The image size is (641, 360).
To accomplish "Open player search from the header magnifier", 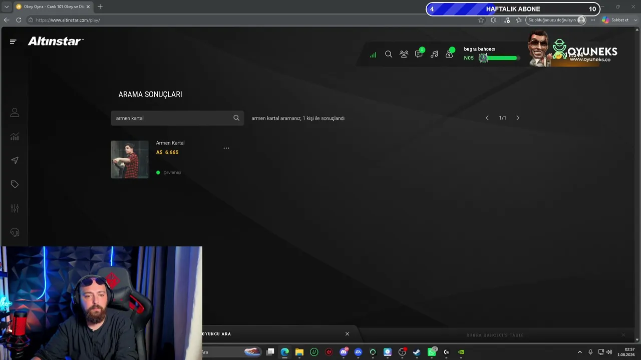I will coord(389,54).
